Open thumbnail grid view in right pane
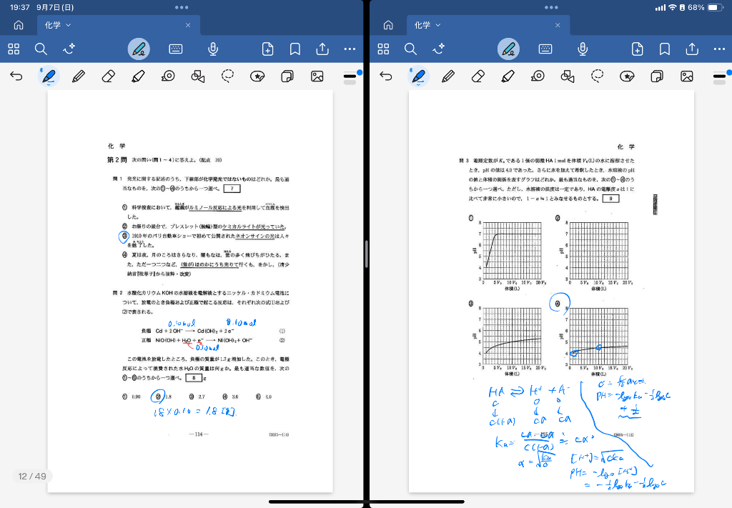The width and height of the screenshot is (732, 508). (384, 49)
